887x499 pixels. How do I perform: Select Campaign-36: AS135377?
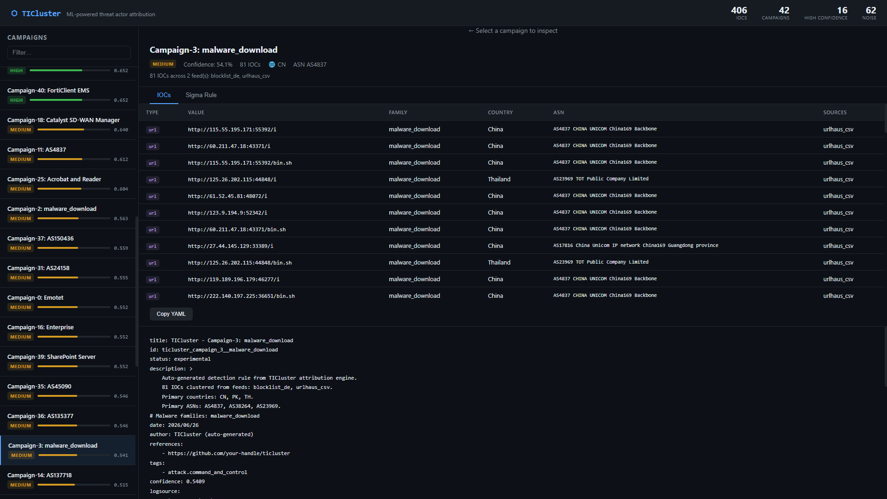(x=68, y=420)
